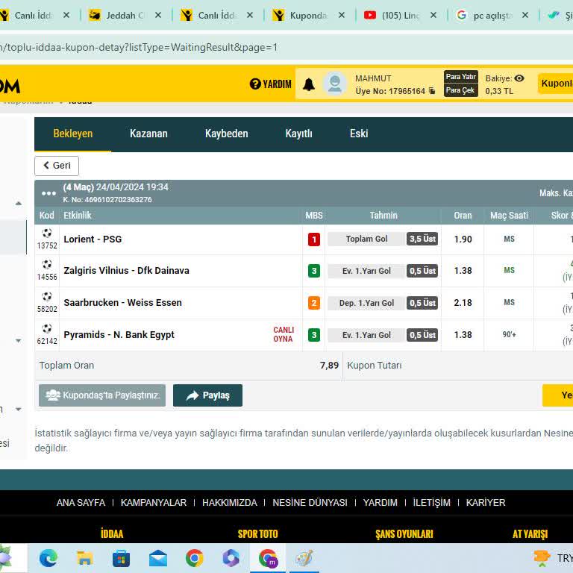Open the YARDIM help link in header
This screenshot has height=573, width=573.
click(x=270, y=84)
